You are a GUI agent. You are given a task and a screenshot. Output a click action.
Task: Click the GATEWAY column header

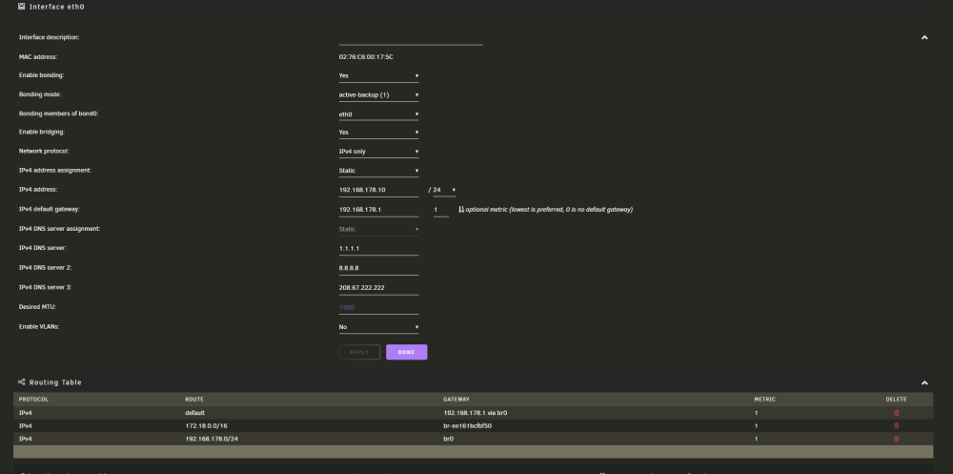click(x=456, y=400)
